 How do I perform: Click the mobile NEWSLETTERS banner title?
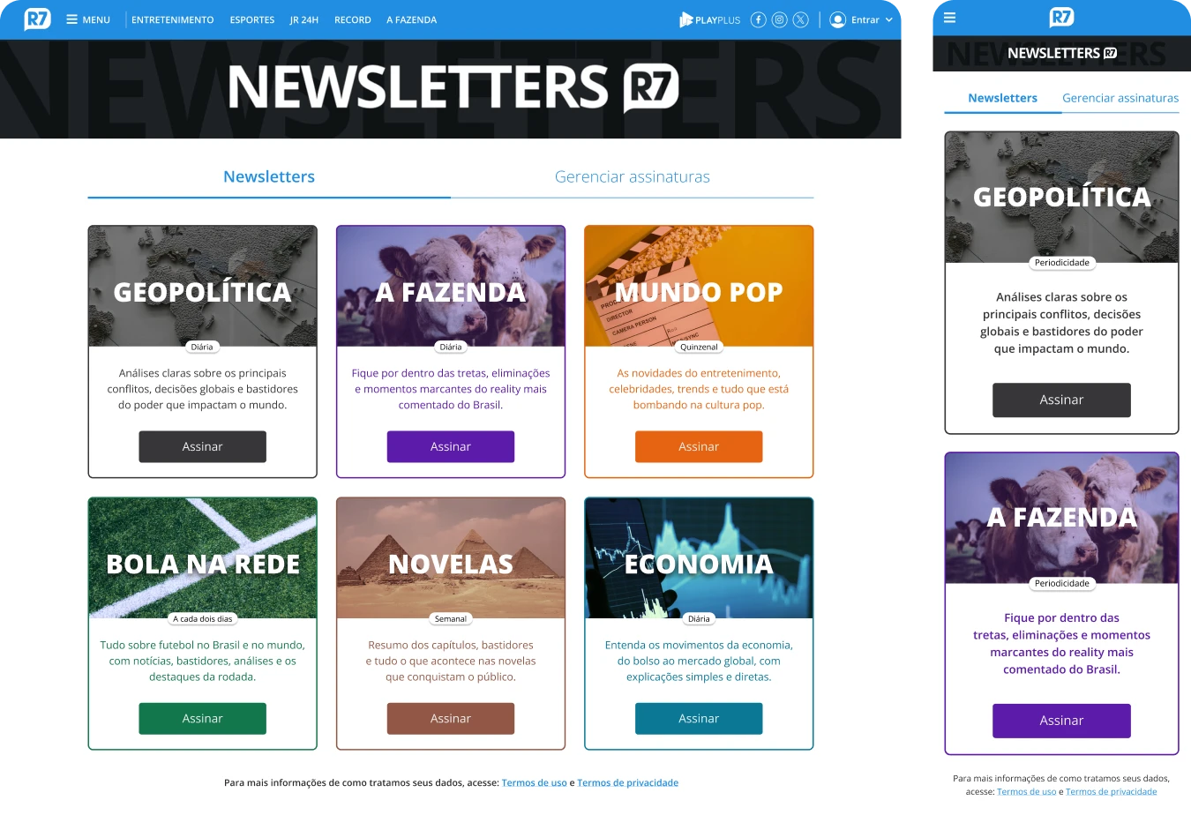1061,53
